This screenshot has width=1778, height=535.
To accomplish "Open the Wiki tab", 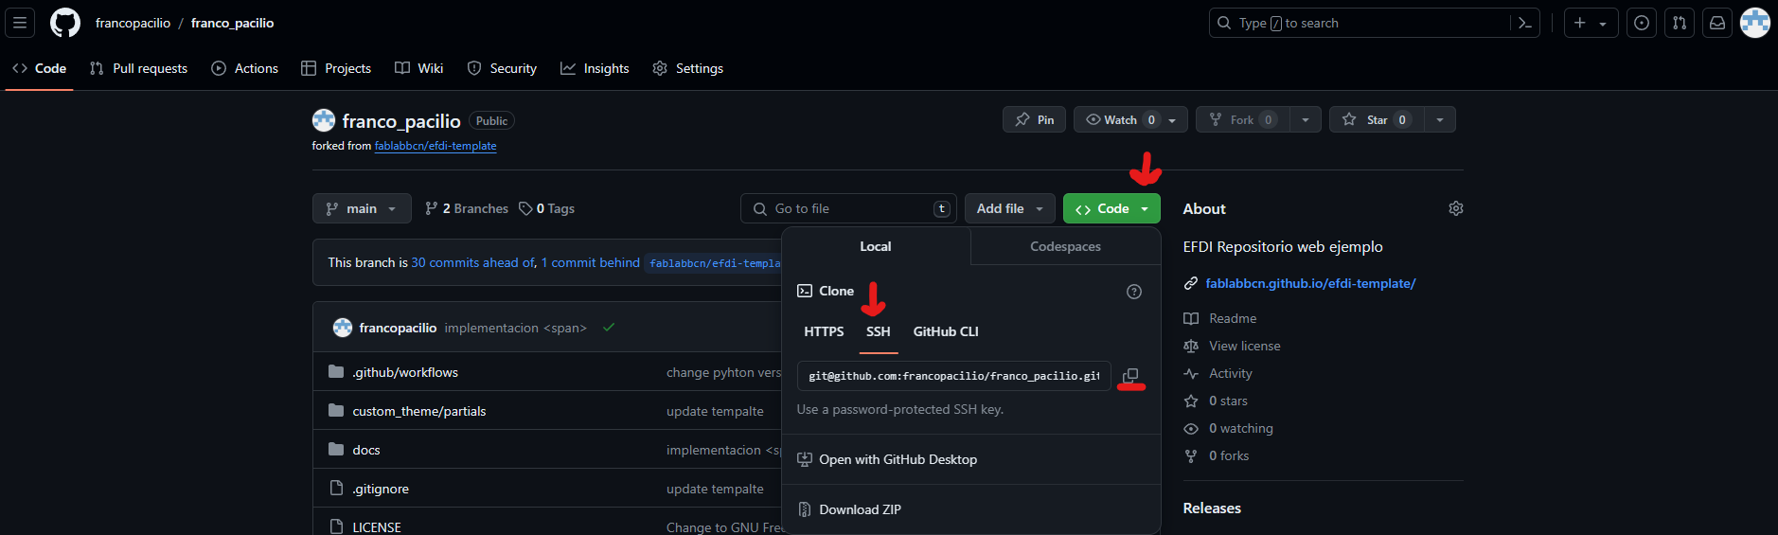I will click(418, 68).
